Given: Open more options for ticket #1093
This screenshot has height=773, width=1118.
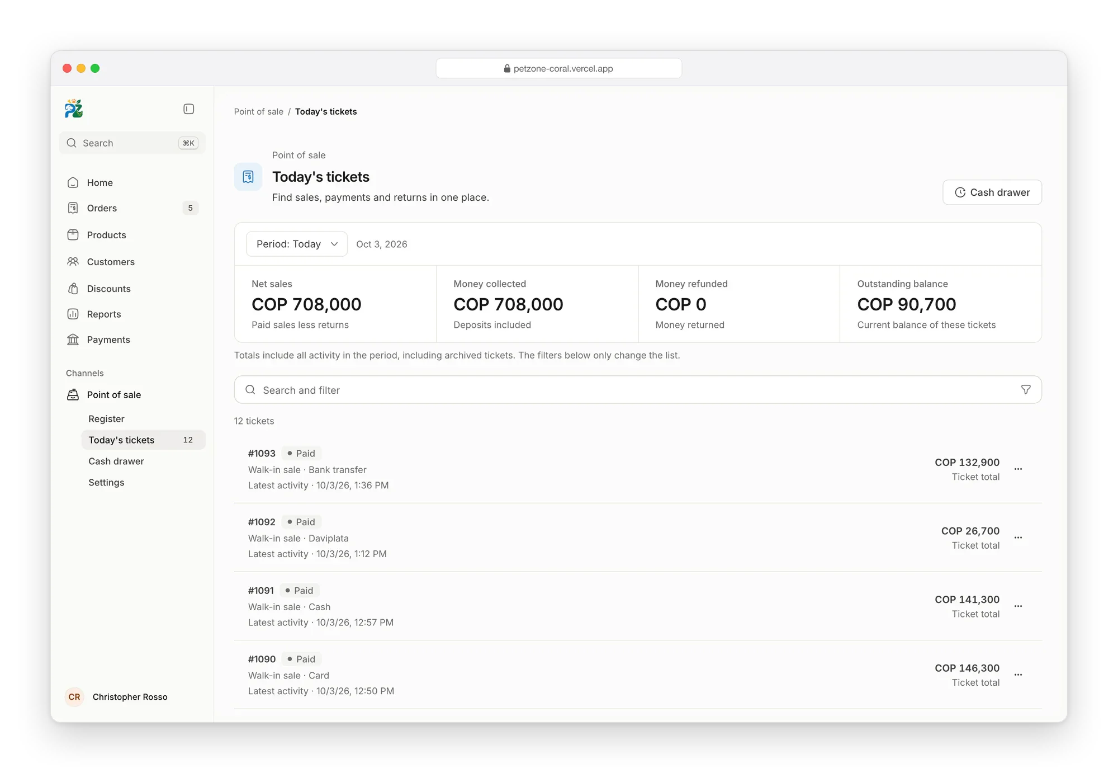Looking at the screenshot, I should pos(1018,469).
